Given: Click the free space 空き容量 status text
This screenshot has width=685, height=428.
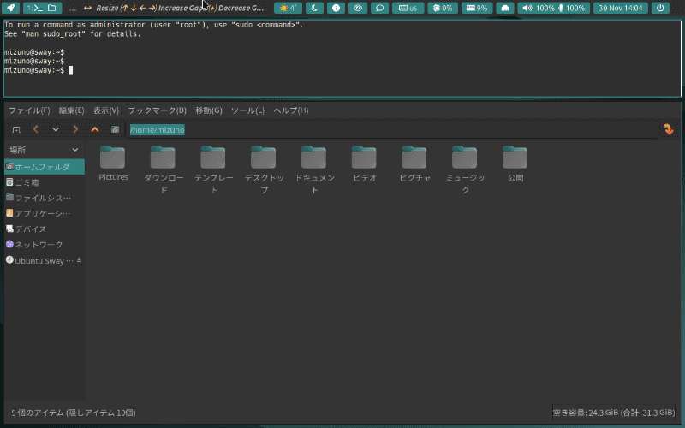Looking at the screenshot, I should point(614,413).
